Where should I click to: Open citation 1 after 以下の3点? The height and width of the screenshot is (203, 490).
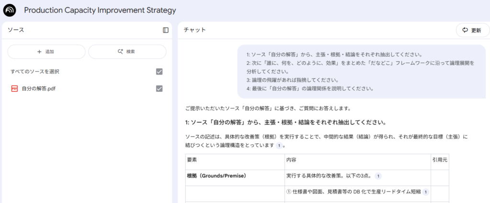click(378, 176)
